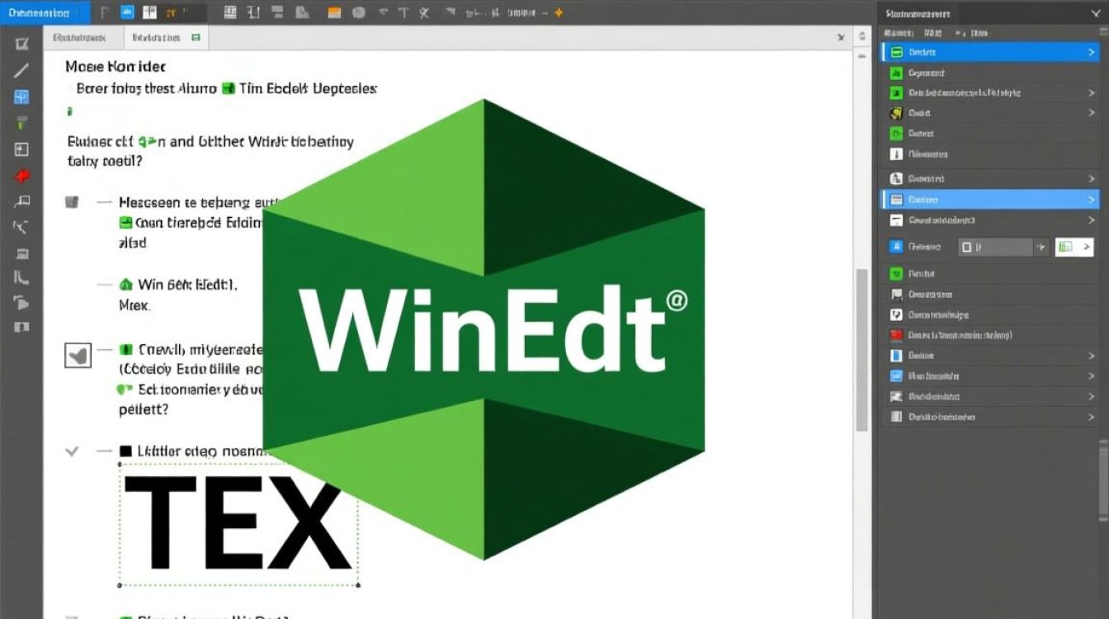Switch to the first document tab
The width and height of the screenshot is (1109, 619).
coord(79,38)
